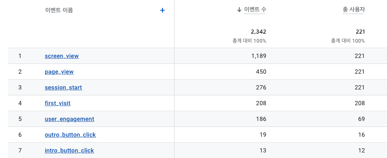Click the down arrow sort icon beside 이벤트 수

coord(239,10)
